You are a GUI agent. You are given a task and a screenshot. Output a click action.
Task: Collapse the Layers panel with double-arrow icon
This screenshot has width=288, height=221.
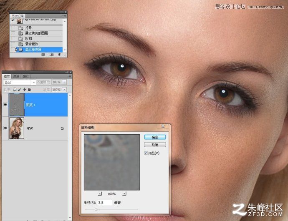tap(66, 72)
